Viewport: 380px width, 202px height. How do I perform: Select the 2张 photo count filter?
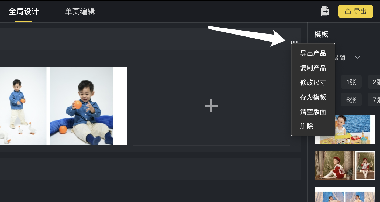pos(374,82)
